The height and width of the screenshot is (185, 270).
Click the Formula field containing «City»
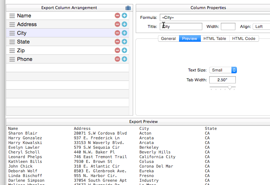point(215,17)
